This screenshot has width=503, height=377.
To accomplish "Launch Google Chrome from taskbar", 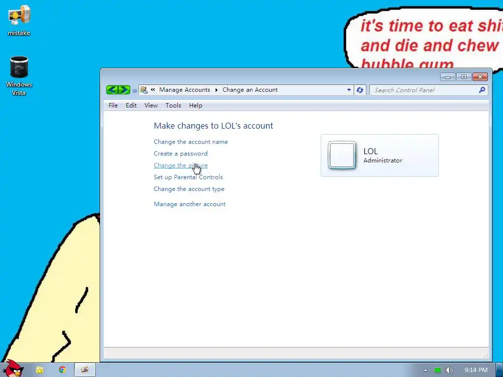I will [62, 370].
